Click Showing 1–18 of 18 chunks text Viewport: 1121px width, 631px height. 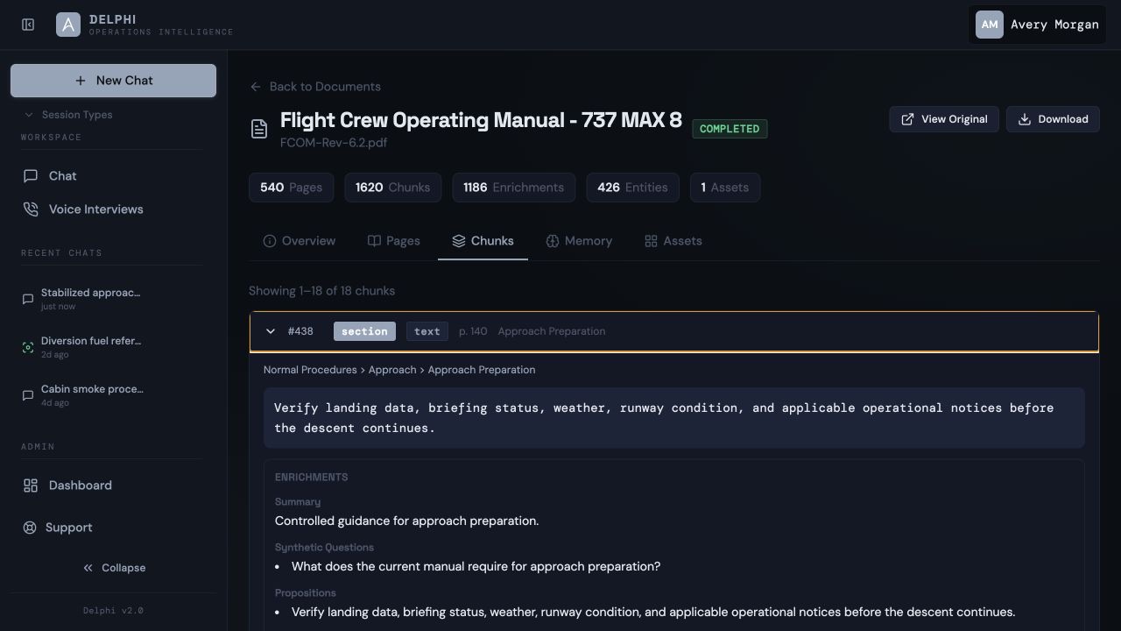coord(321,291)
